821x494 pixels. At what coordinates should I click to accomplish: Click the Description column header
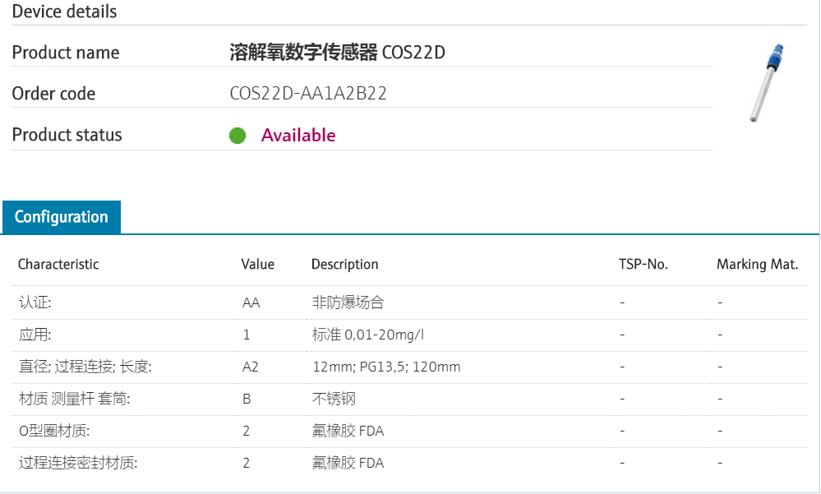(345, 265)
